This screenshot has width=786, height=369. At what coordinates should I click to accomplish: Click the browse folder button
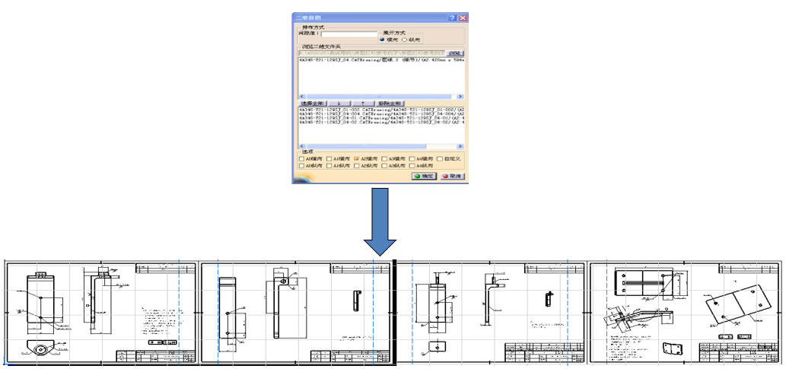coord(455,53)
